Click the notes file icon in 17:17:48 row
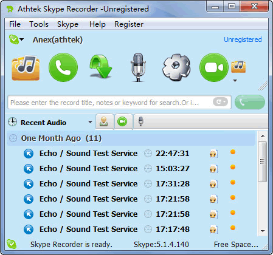 (213, 229)
